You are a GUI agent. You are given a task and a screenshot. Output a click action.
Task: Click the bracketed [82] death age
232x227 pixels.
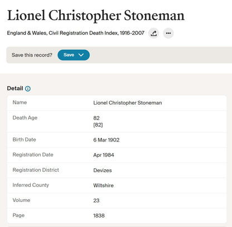(98, 125)
